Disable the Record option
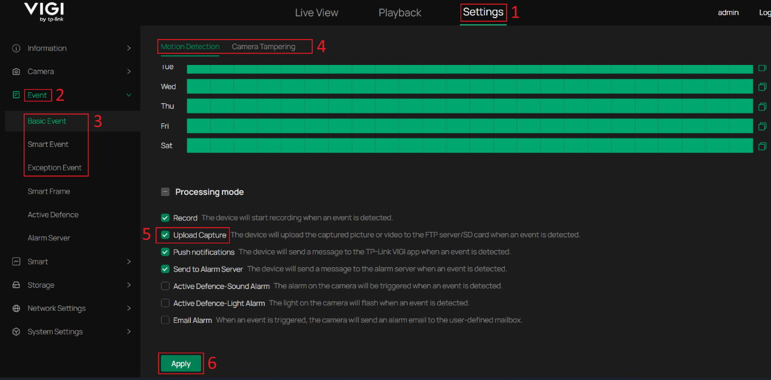Image resolution: width=771 pixels, height=380 pixels. [165, 218]
